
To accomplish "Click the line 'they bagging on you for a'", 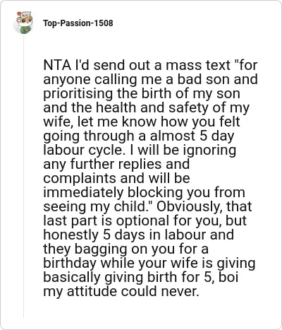I will [x=125, y=249].
